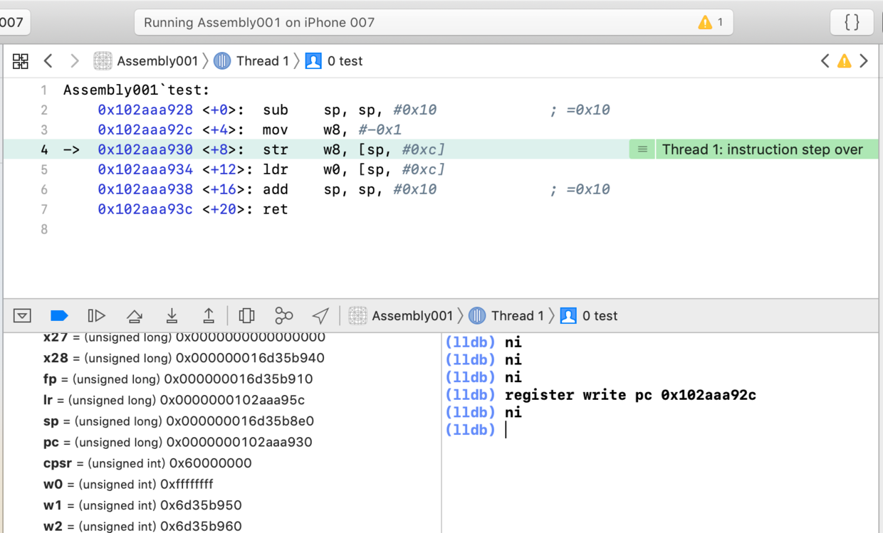
Task: Click the LLDB console input prompt
Action: tap(506, 430)
